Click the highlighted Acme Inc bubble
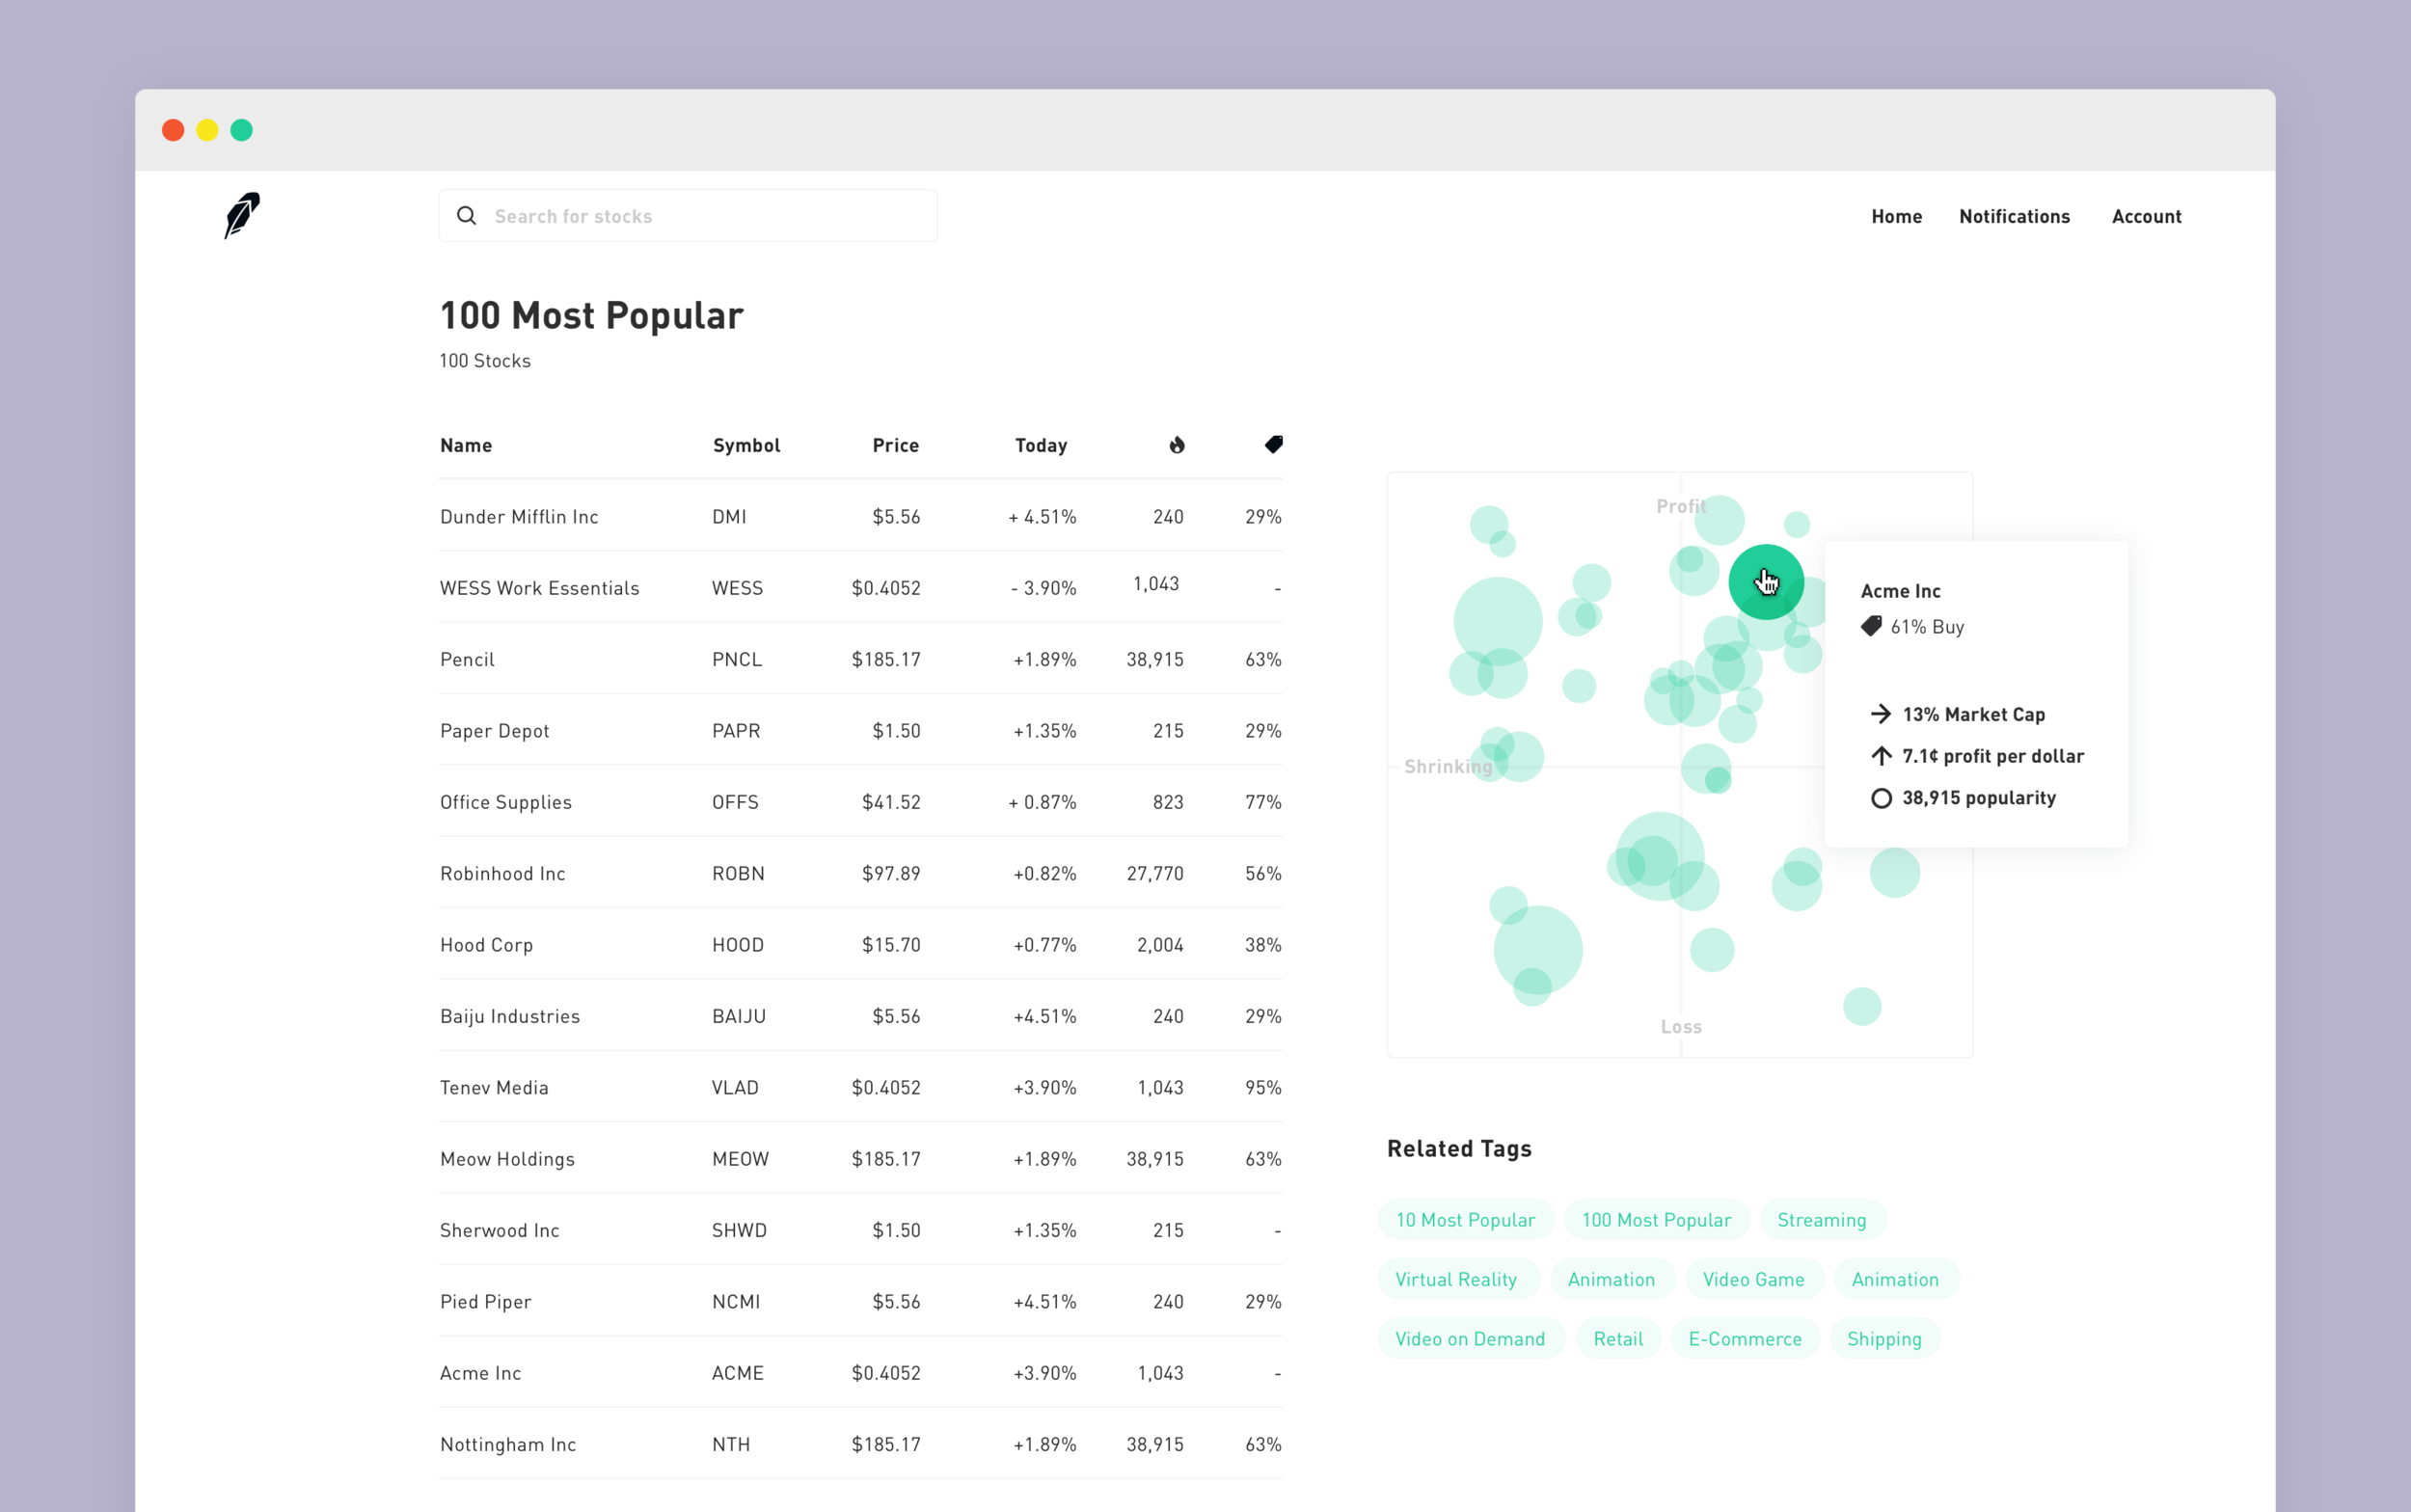This screenshot has height=1512, width=2411. click(x=1765, y=582)
